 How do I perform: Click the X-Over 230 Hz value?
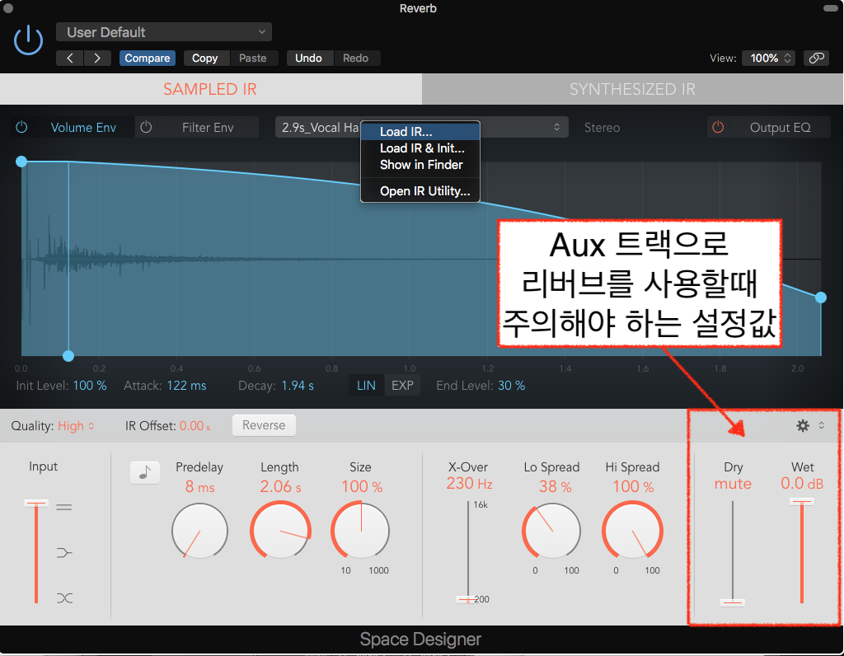click(x=469, y=484)
